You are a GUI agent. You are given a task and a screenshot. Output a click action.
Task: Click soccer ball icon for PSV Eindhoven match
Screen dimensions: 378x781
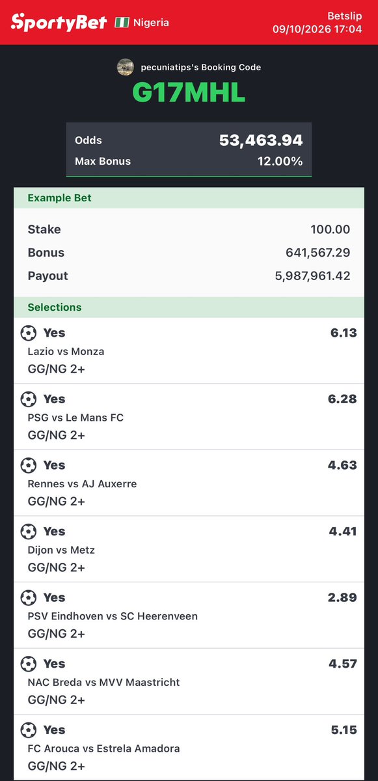29,597
